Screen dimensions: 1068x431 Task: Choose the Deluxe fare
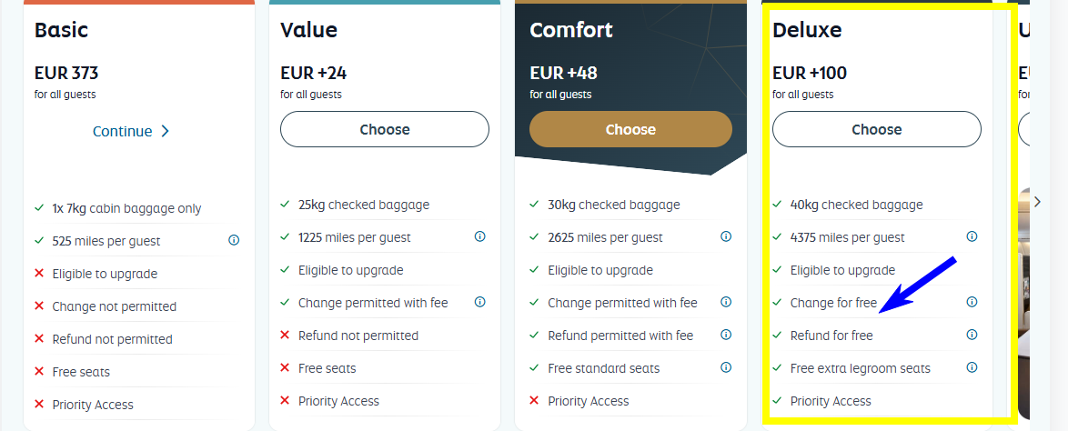click(x=877, y=129)
